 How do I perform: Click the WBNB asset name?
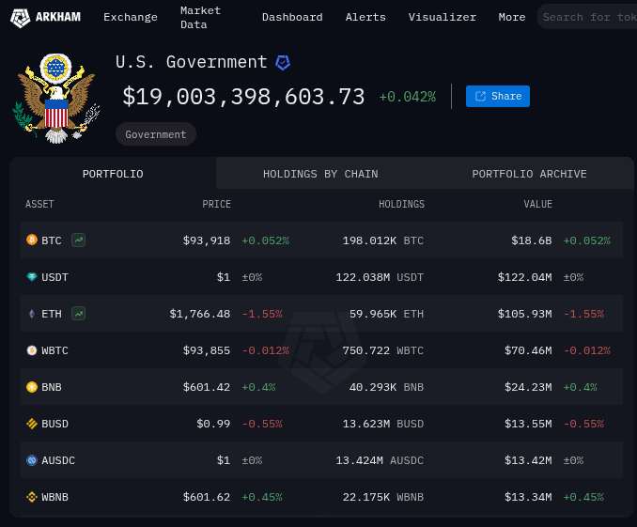pos(54,497)
